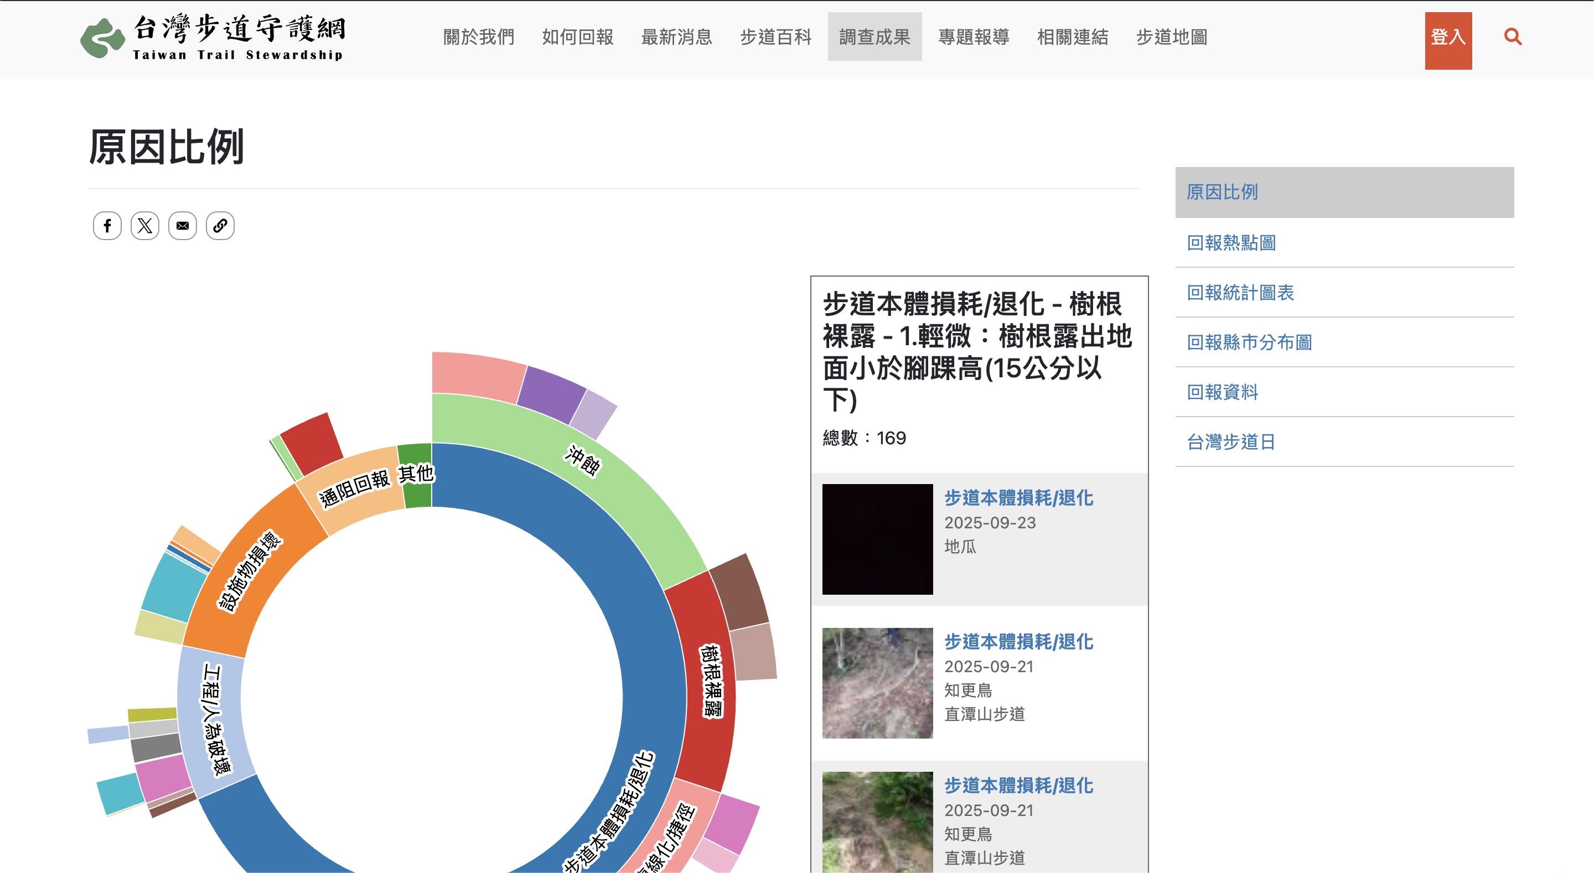Open 台灣步道日 sidebar link
This screenshot has height=873, width=1594.
point(1231,442)
